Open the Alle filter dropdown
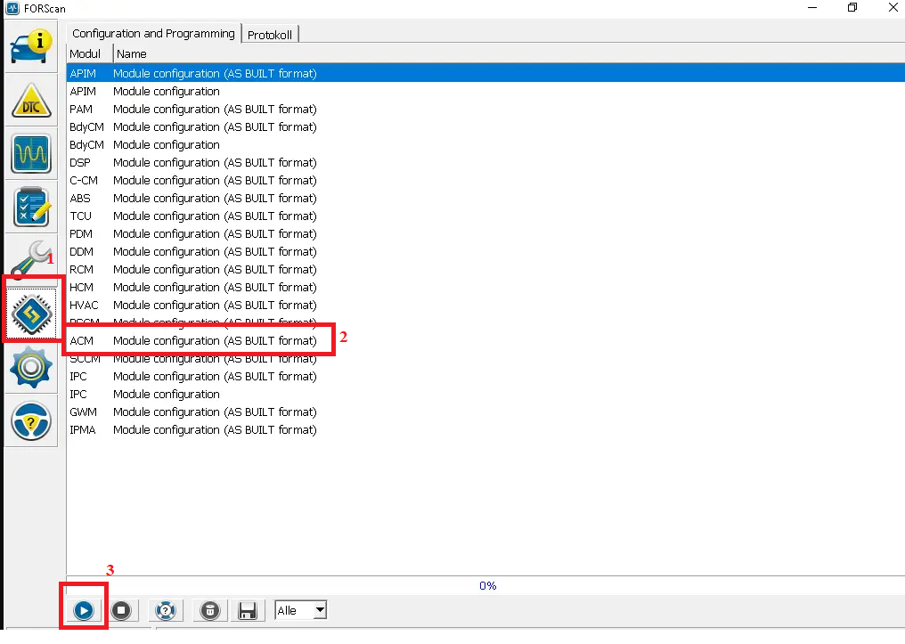905x644 pixels. 301,610
